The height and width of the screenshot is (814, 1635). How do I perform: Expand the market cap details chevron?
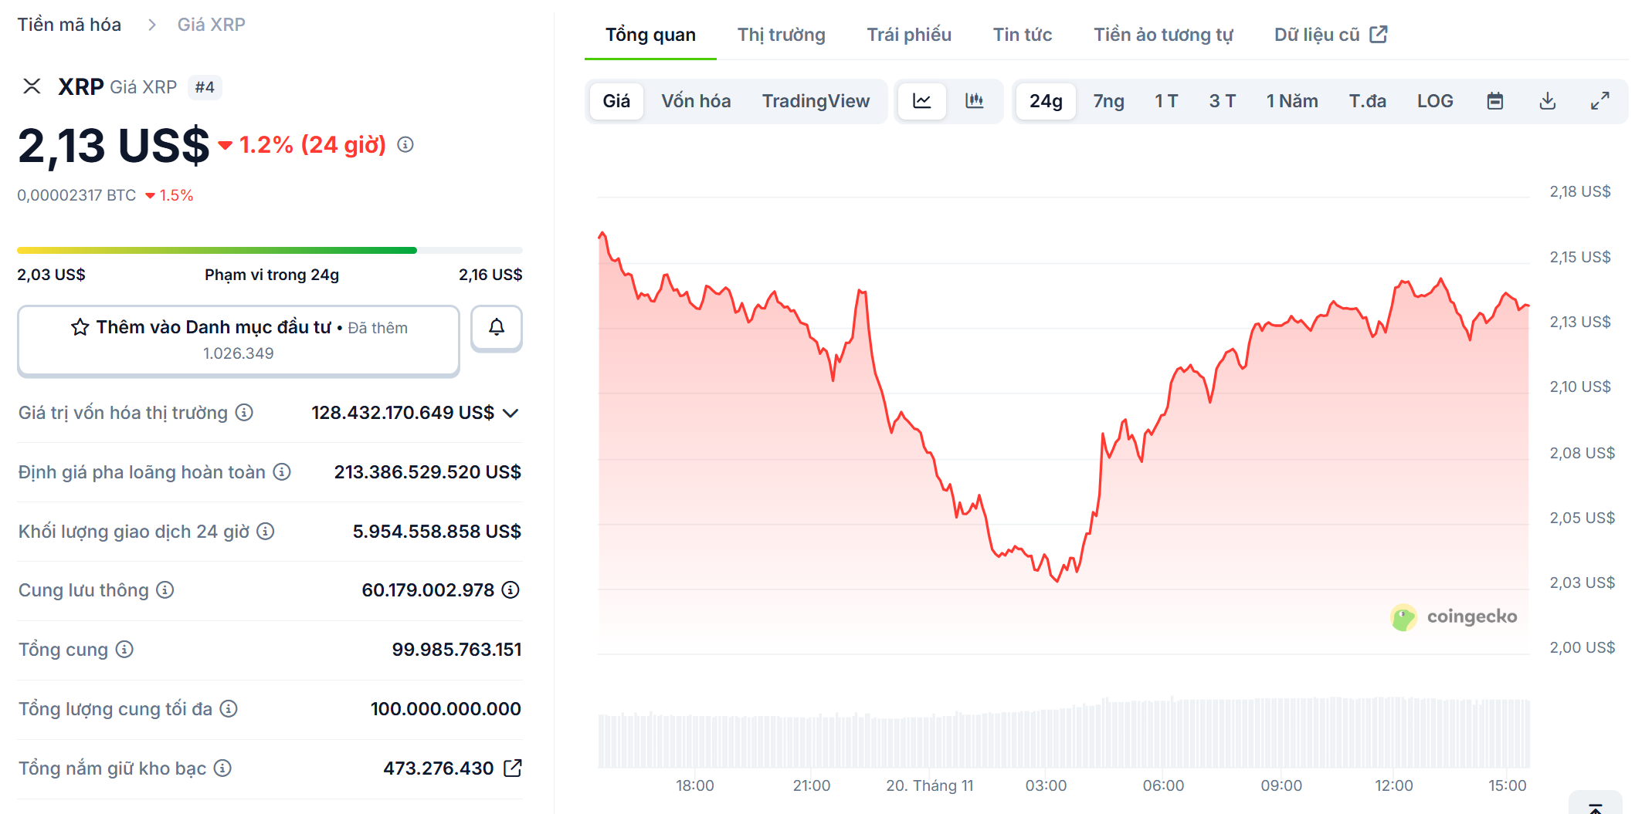pyautogui.click(x=511, y=413)
